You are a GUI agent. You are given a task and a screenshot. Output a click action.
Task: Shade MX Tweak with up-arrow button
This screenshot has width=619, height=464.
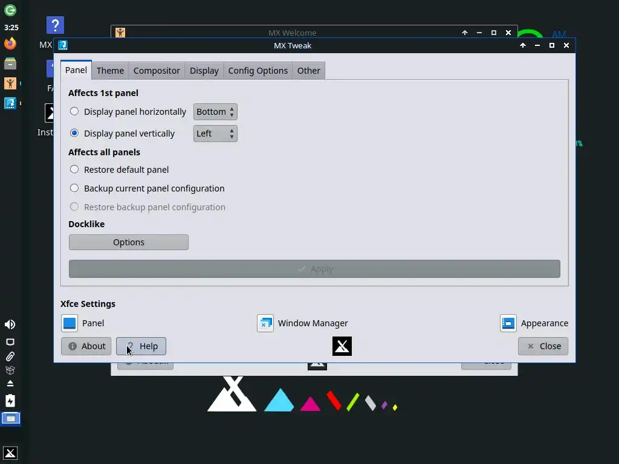coord(523,45)
